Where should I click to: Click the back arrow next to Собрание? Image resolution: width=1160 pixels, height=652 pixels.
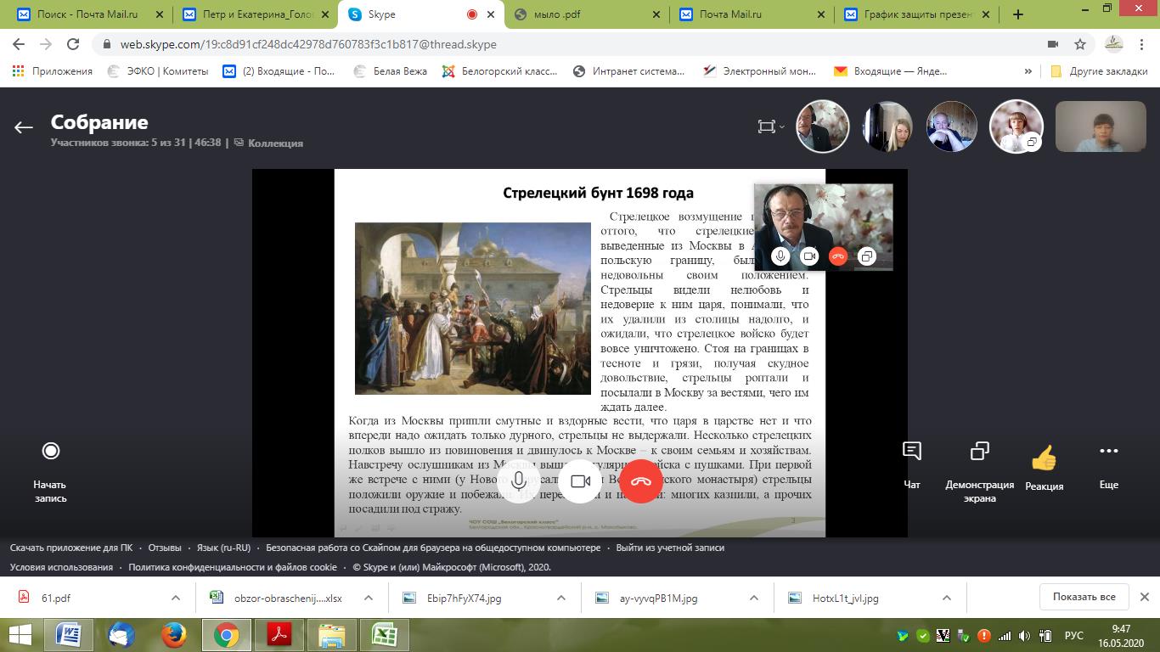coord(23,127)
